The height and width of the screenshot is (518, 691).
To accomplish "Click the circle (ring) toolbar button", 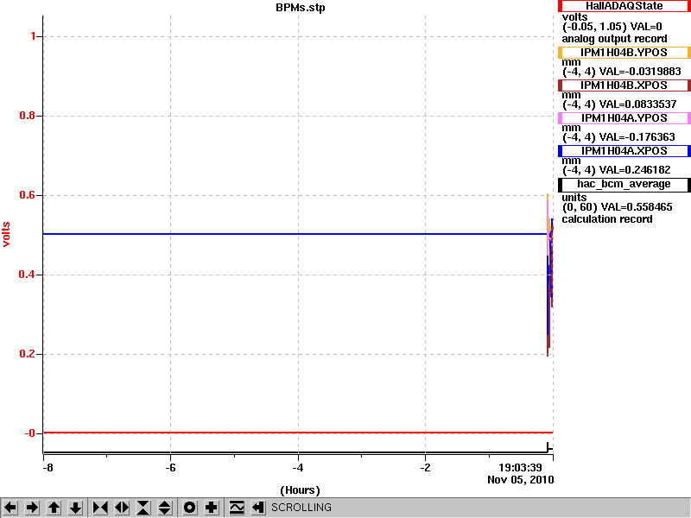I will (x=190, y=508).
